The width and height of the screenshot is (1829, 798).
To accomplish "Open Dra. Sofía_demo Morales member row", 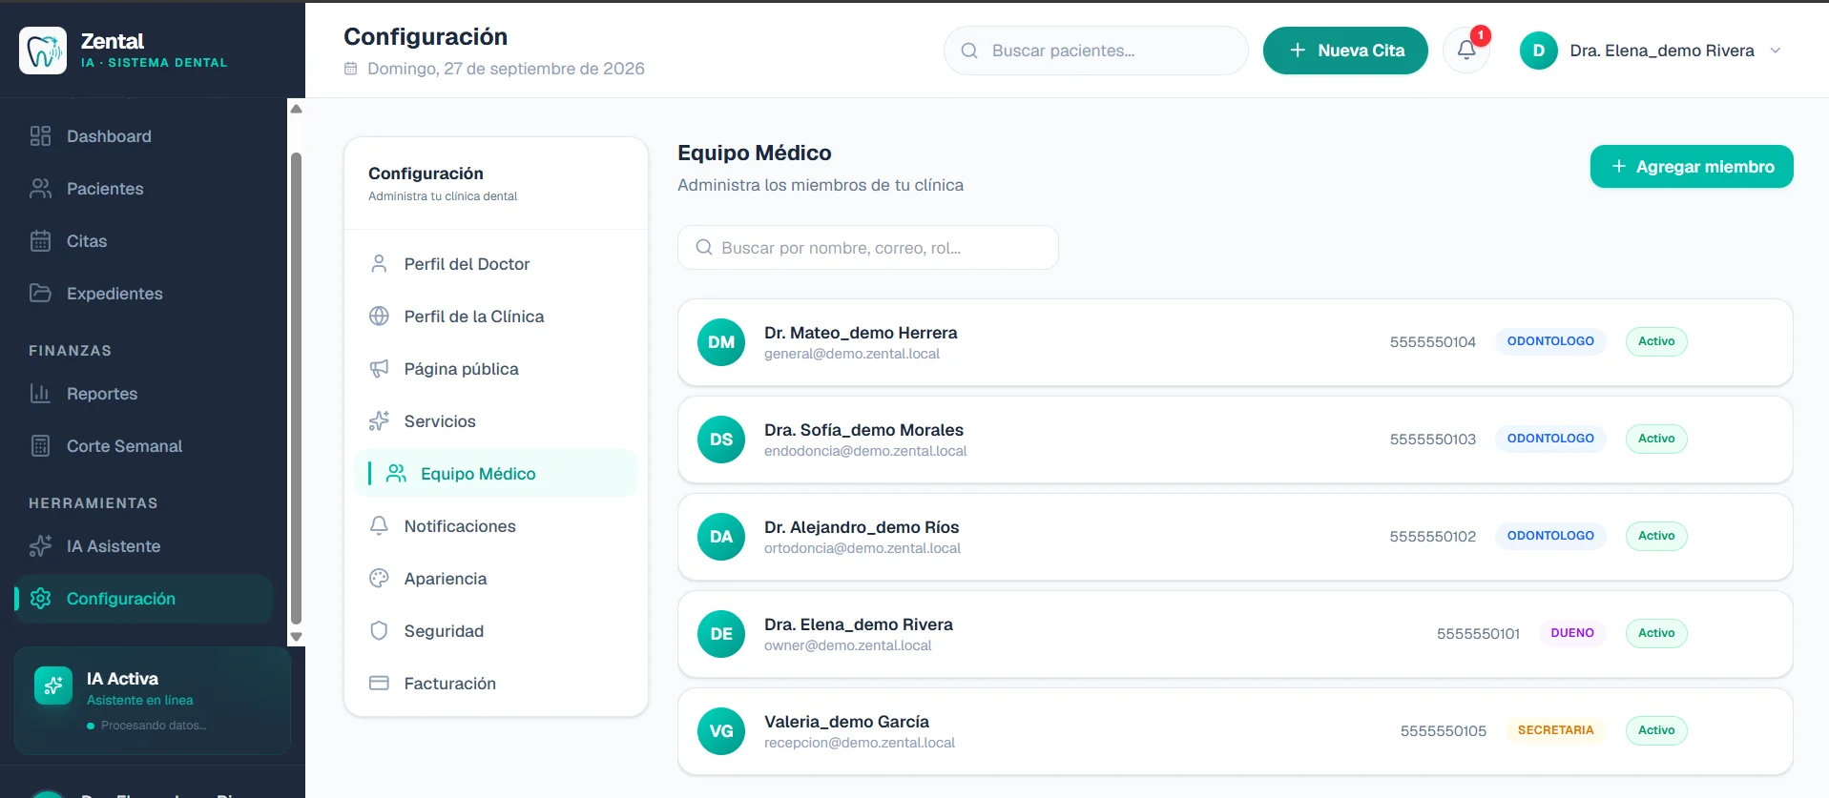I will 1236,440.
